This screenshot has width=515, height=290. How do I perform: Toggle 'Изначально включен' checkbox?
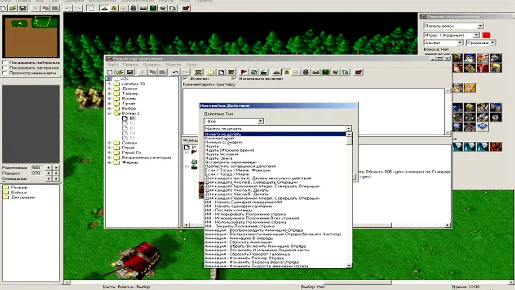pyautogui.click(x=235, y=79)
